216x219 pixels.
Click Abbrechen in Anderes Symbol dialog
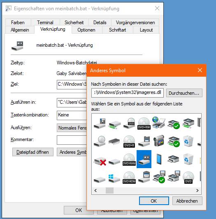187,201
